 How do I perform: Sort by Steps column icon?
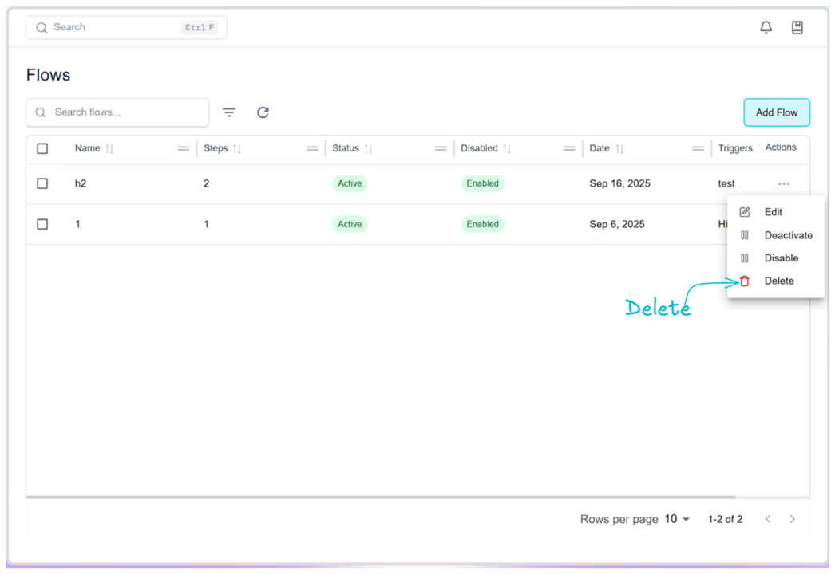click(237, 149)
